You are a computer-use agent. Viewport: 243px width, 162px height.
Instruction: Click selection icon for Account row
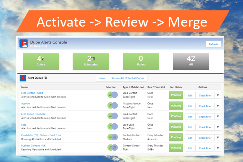[113, 106]
